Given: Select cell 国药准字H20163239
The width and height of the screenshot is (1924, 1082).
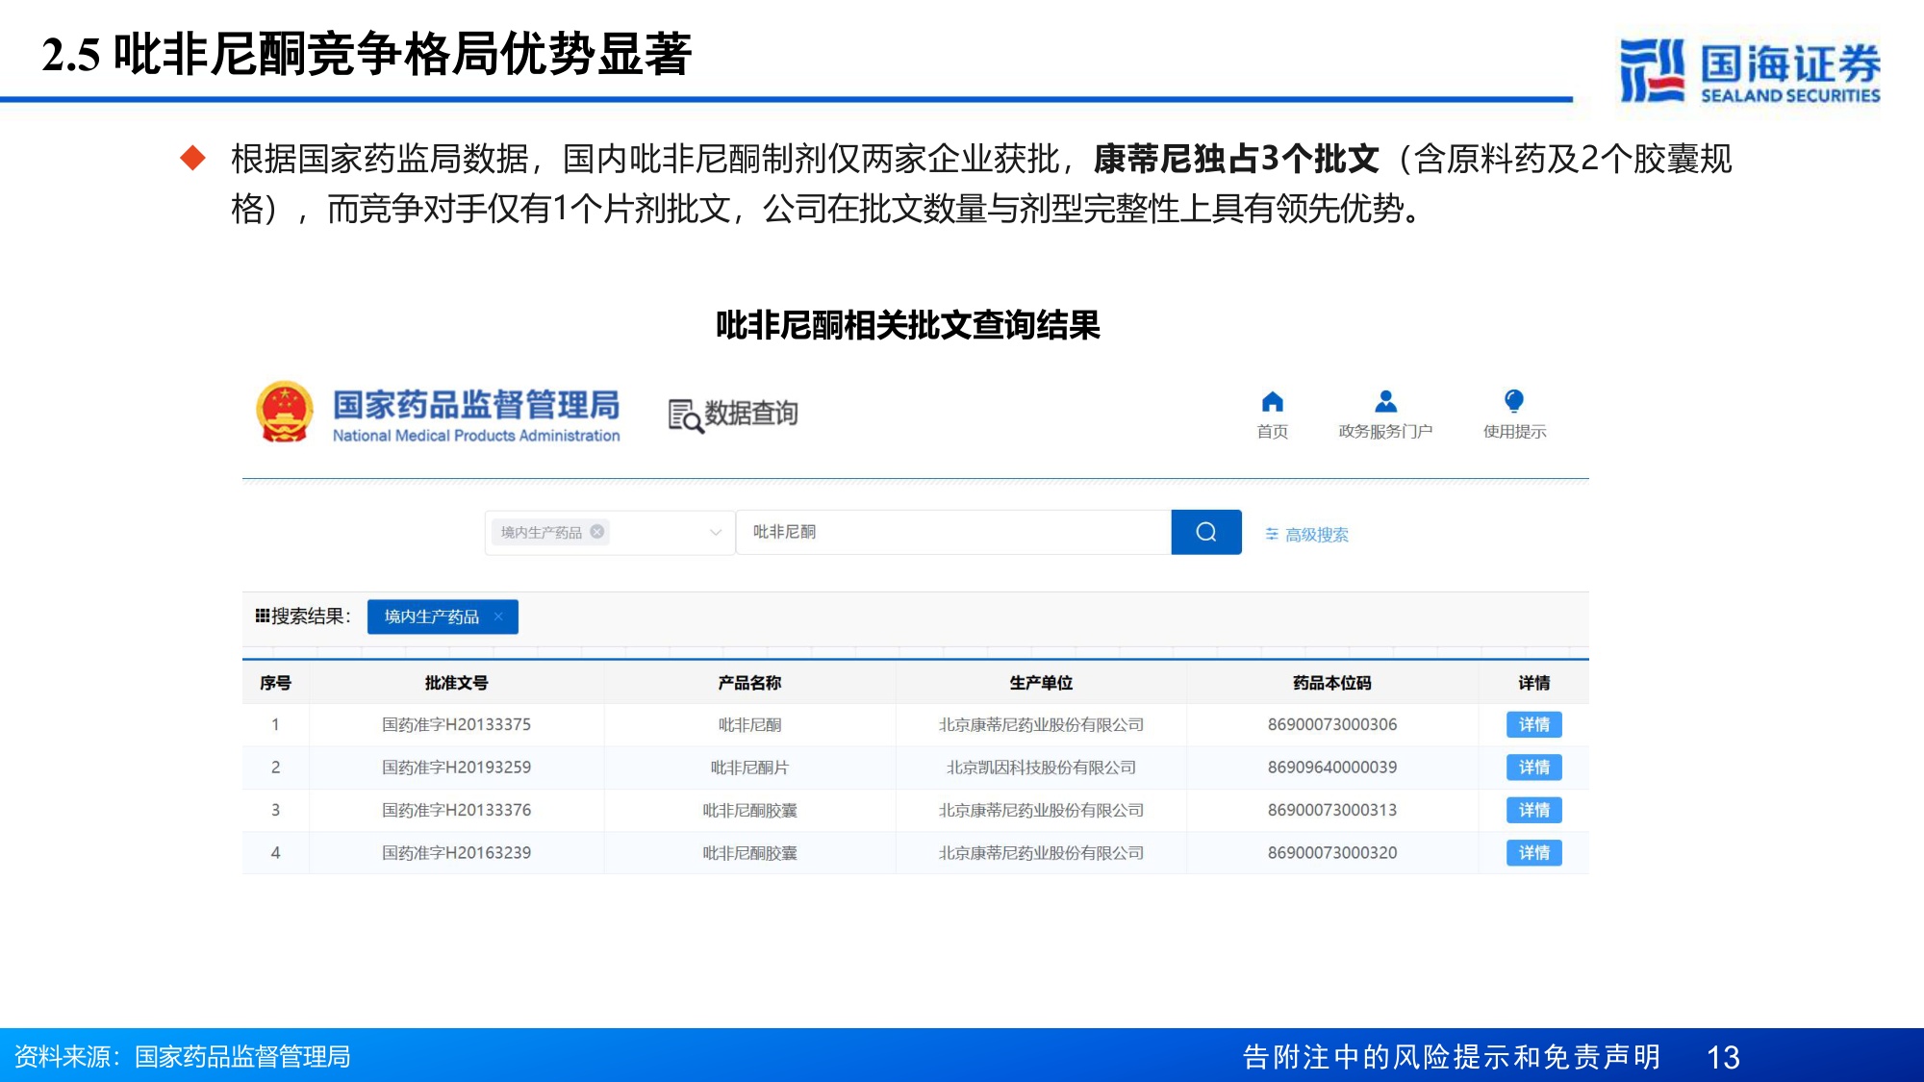Looking at the screenshot, I should (x=456, y=852).
